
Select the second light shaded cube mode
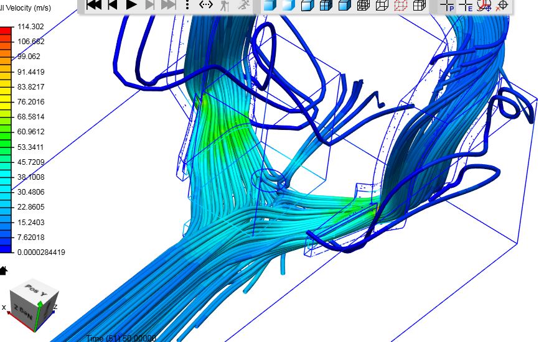click(289, 5)
